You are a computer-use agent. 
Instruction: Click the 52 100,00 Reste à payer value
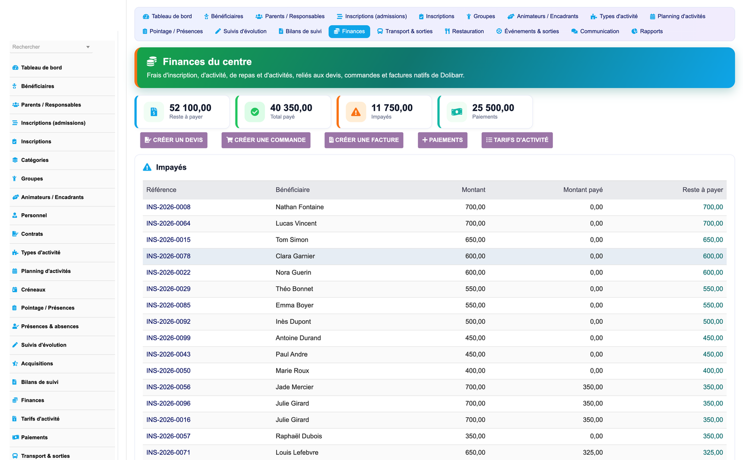click(190, 108)
